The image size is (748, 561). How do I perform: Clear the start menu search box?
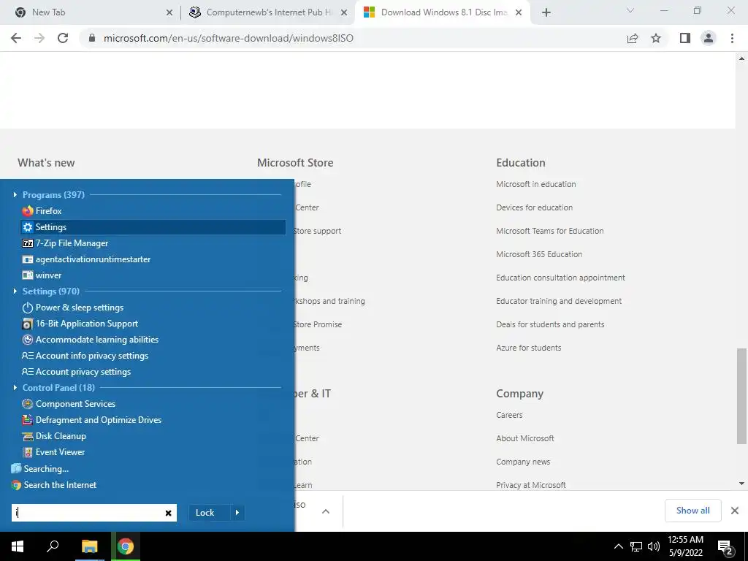[168, 514]
